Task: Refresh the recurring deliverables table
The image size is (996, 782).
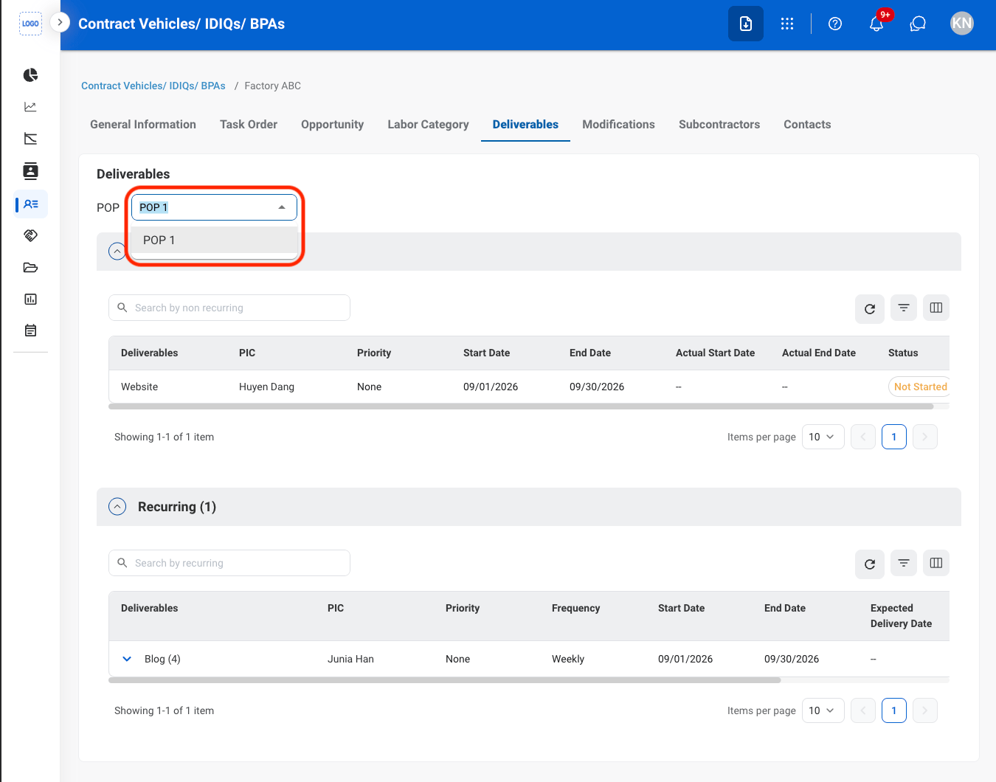Action: [x=870, y=564]
